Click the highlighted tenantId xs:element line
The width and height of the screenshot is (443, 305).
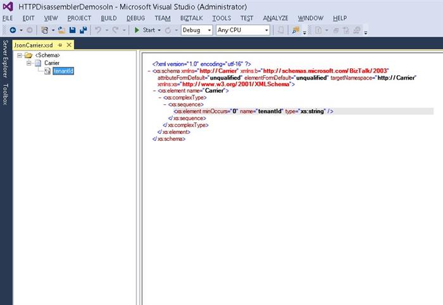tap(303, 111)
